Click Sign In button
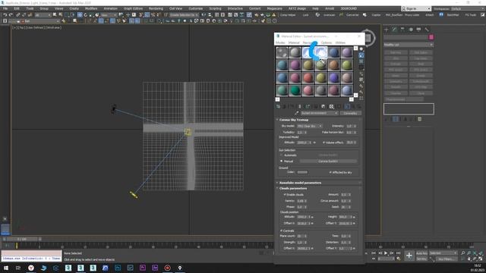Viewport: 486px width, 273px height. tap(416, 8)
